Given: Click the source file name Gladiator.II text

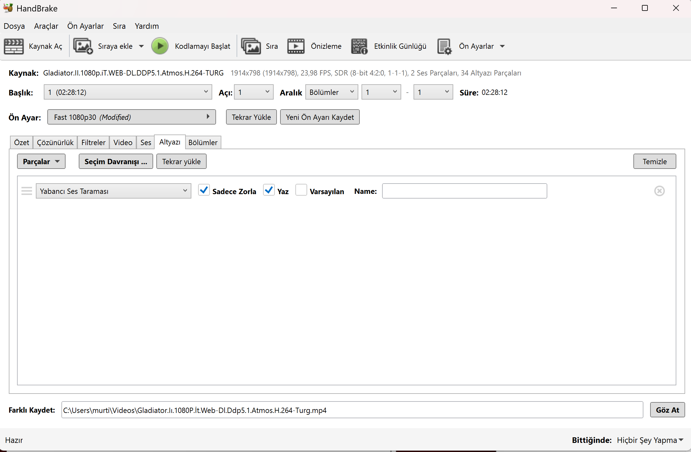Looking at the screenshot, I should pyautogui.click(x=133, y=73).
